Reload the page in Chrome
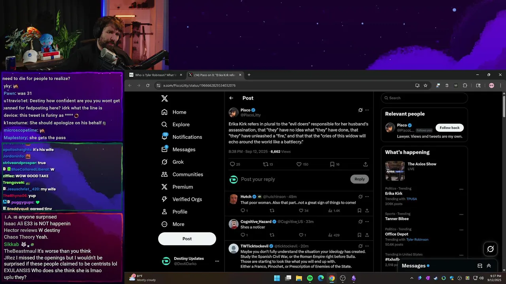The height and width of the screenshot is (284, 506). click(148, 86)
